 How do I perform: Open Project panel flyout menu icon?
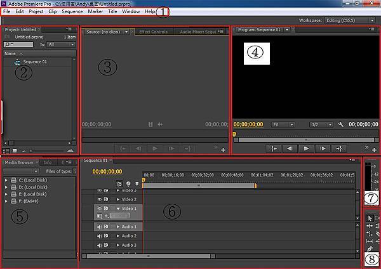(69, 29)
